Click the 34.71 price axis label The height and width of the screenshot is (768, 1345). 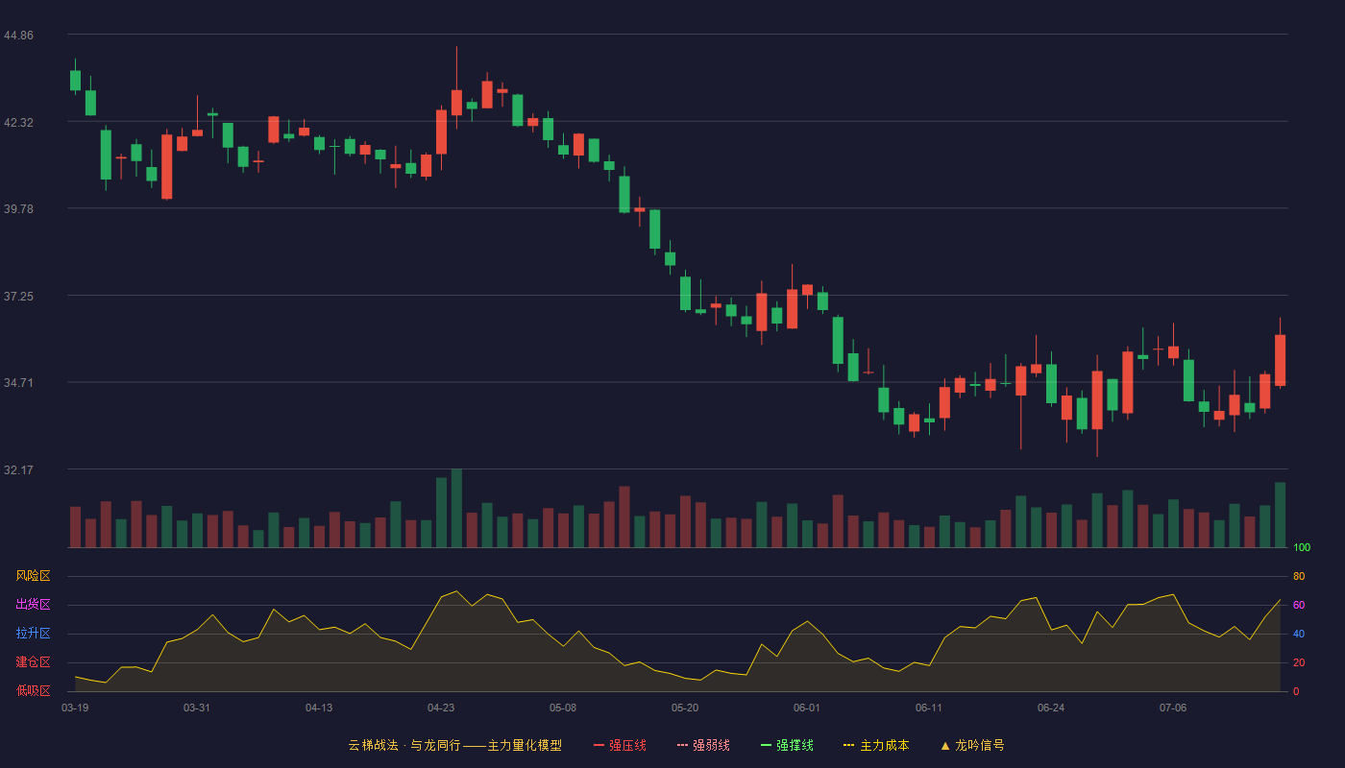click(x=18, y=383)
